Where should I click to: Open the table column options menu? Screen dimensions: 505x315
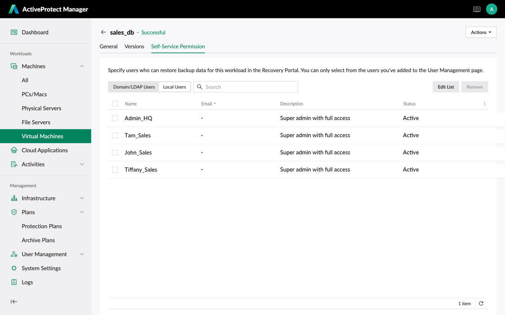[x=484, y=104]
